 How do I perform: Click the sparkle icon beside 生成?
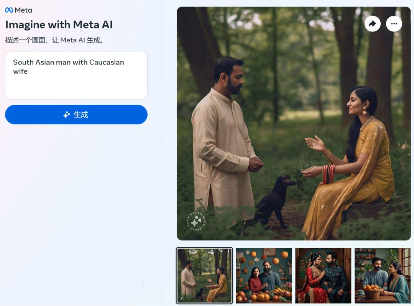pyautogui.click(x=67, y=115)
